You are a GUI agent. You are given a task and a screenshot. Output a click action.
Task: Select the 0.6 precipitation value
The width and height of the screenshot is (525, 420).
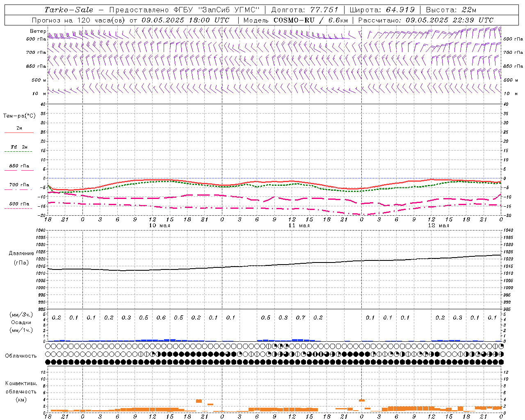tap(161, 317)
